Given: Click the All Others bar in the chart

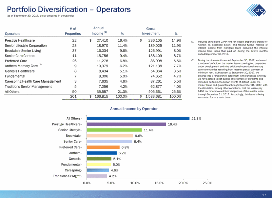Looking at the screenshot, I should click(138, 119).
